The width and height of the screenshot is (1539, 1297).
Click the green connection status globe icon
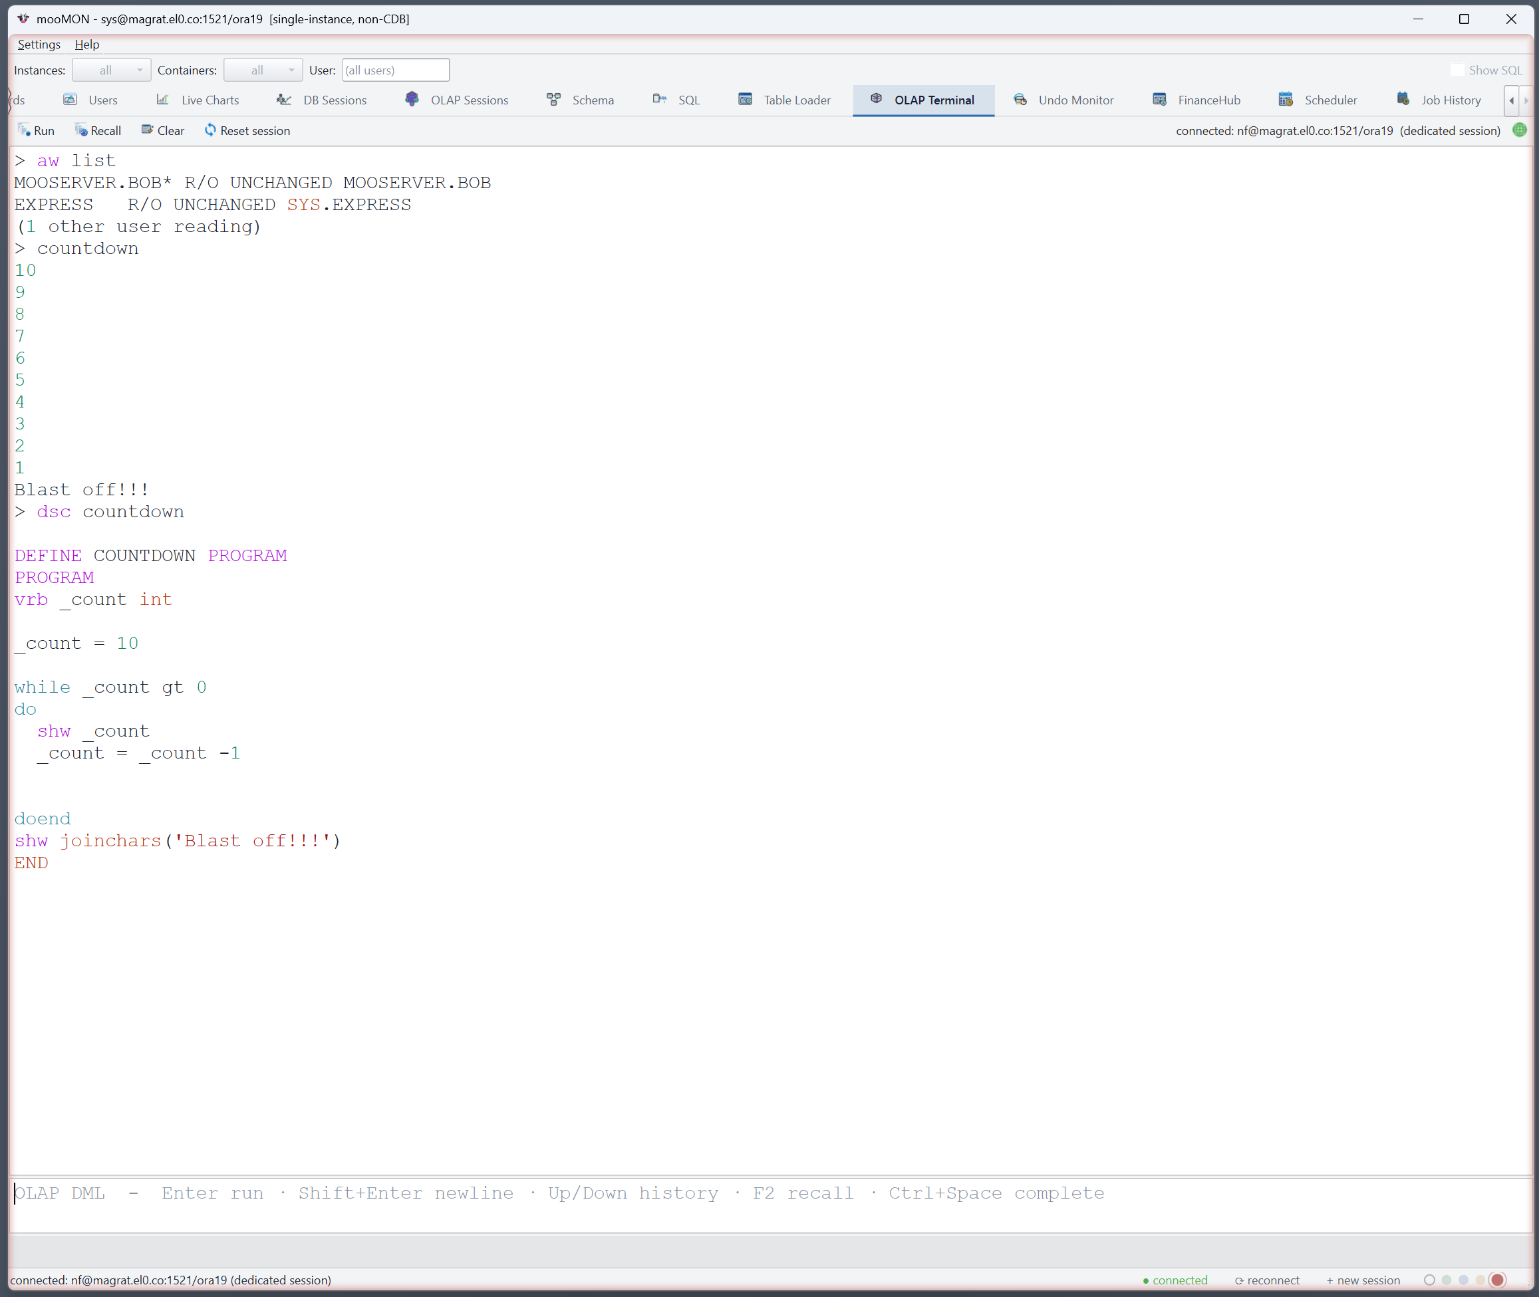tap(1519, 130)
